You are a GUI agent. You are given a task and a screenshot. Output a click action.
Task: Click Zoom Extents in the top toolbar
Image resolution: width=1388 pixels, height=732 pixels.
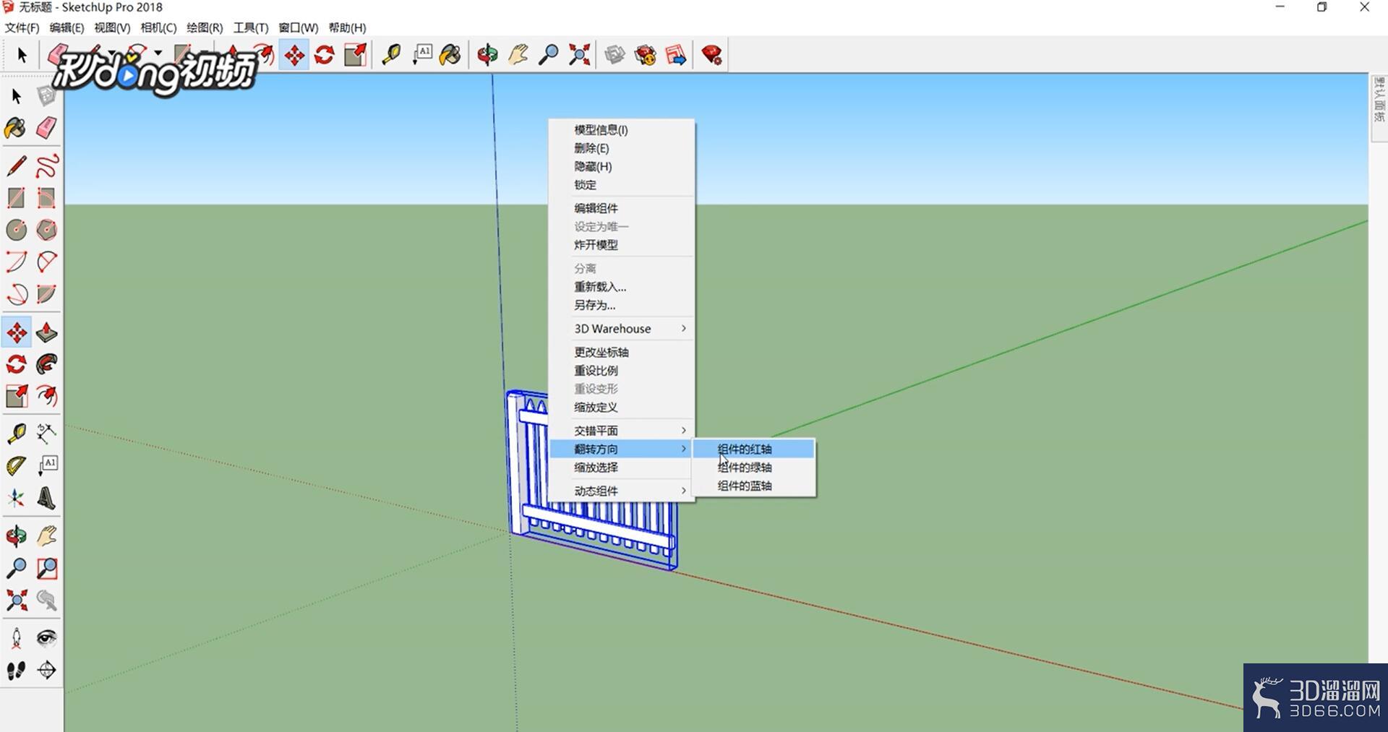pos(579,55)
